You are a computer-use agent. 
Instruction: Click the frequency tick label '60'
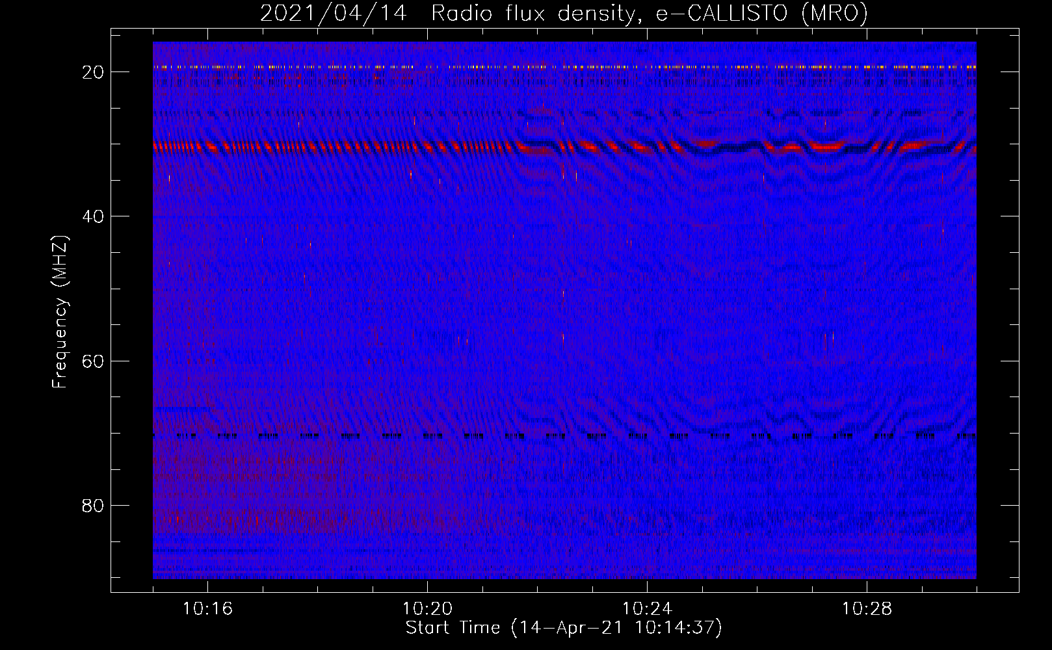tap(93, 361)
